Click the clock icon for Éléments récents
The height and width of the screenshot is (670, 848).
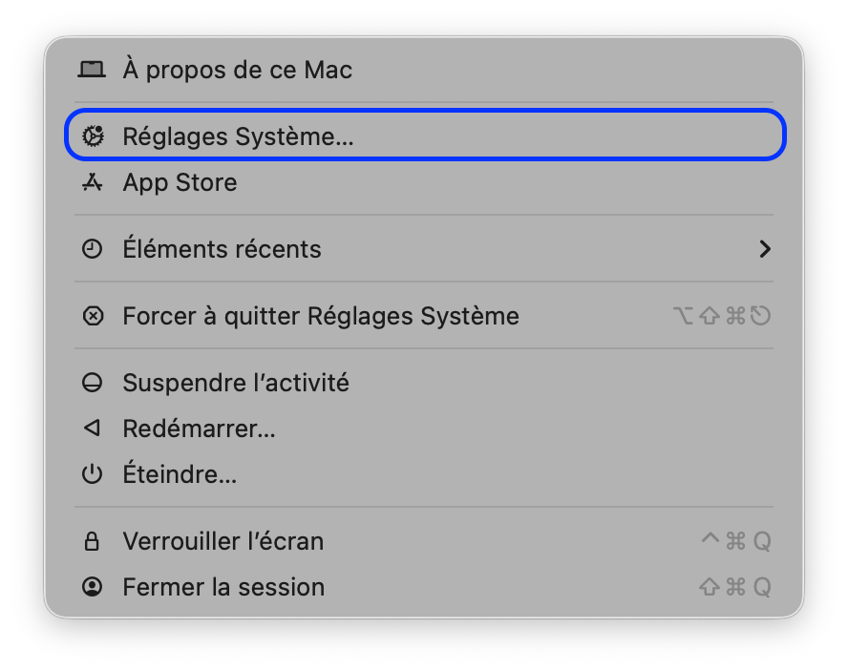coord(92,249)
